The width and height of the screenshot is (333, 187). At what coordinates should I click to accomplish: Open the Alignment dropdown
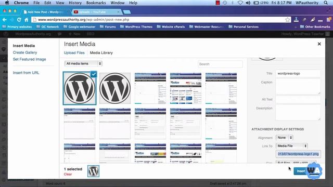(x=285, y=138)
